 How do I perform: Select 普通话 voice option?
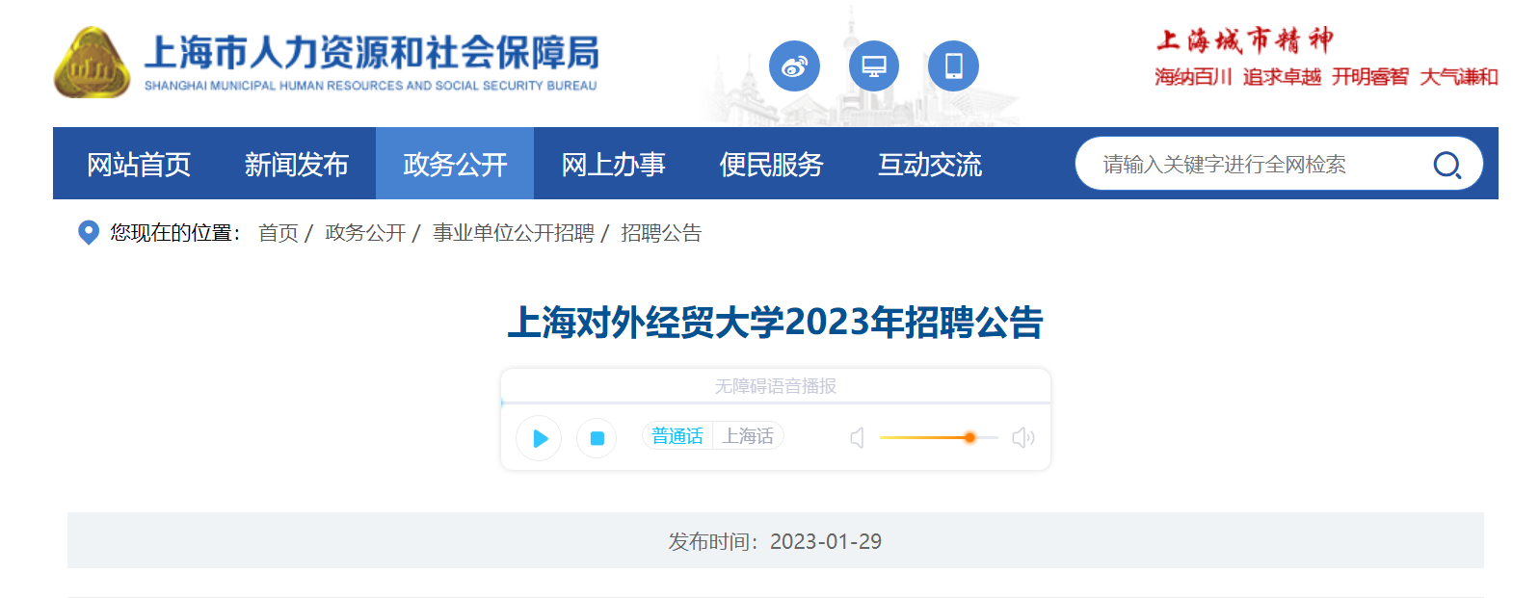(x=677, y=436)
